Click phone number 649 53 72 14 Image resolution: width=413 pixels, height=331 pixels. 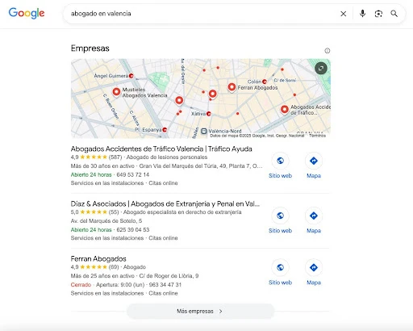click(x=133, y=174)
